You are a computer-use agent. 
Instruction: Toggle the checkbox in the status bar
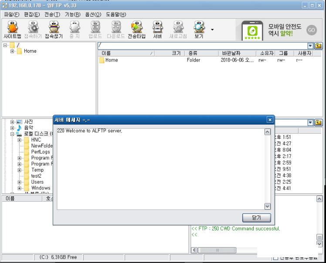point(276,258)
